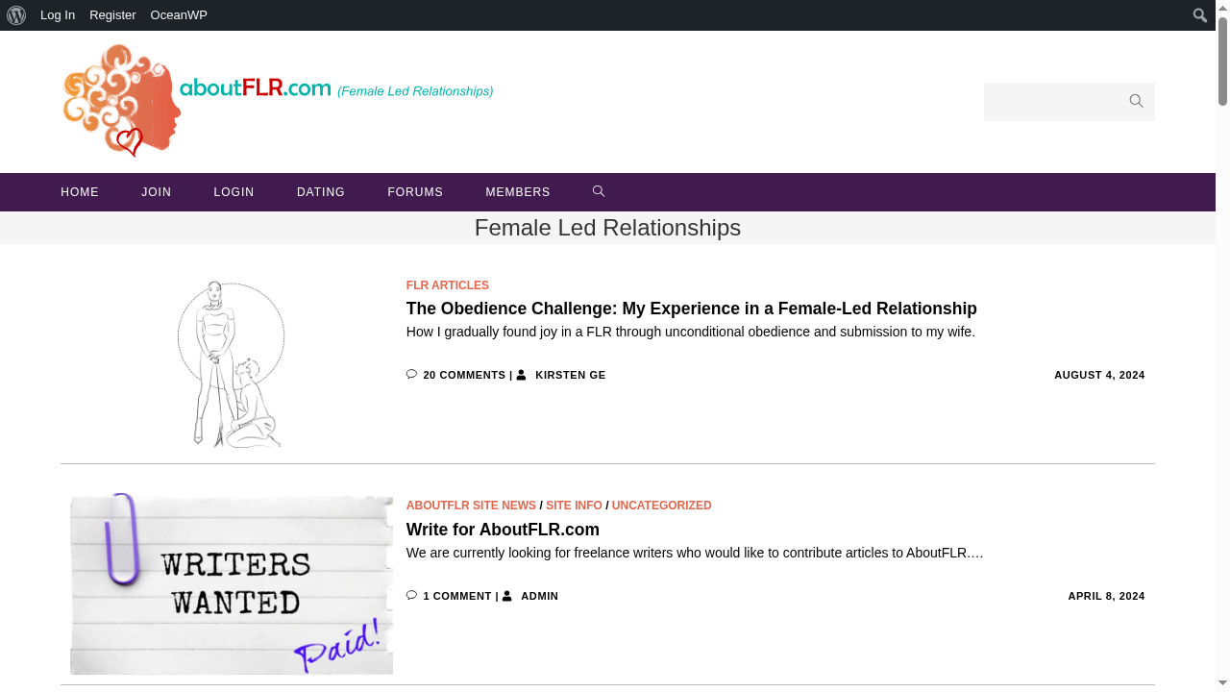The width and height of the screenshot is (1230, 692).
Task: Click the Writers Wanted thumbnail image
Action: click(231, 583)
